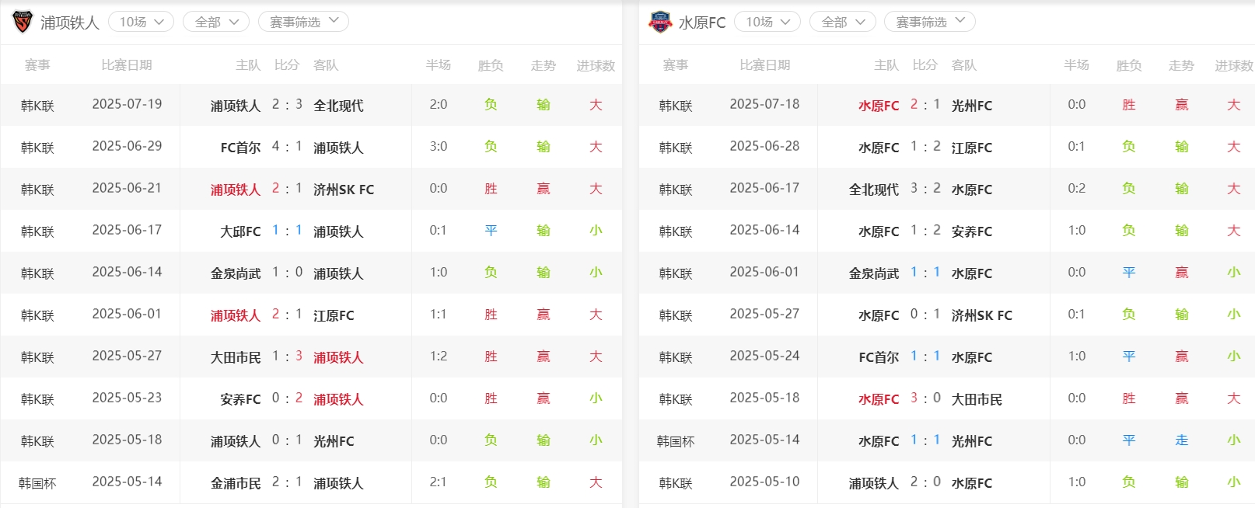This screenshot has height=508, width=1255.
Task: Click FC首尔 in the 2025-06-29 match
Action: tap(240, 148)
